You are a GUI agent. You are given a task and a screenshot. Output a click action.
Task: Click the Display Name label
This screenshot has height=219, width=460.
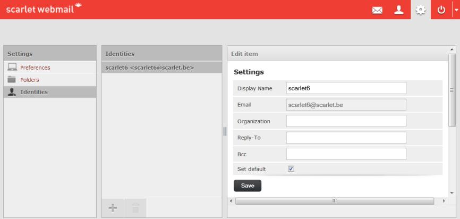254,88
